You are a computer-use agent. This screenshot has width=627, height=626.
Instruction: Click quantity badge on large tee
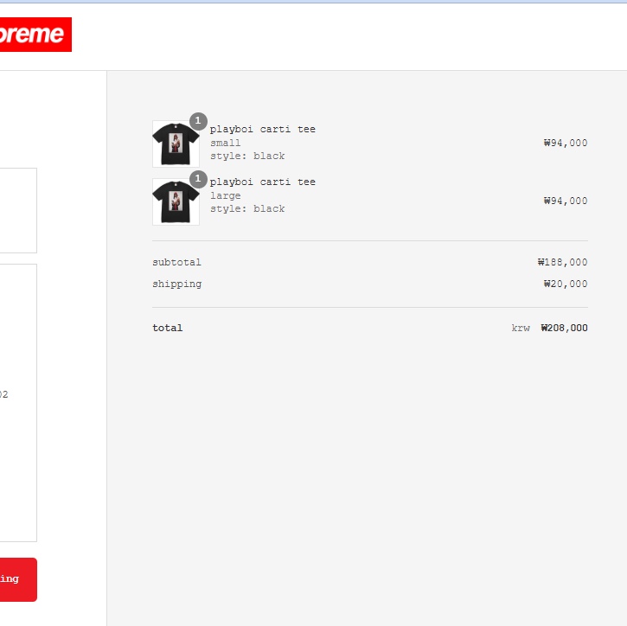198,179
